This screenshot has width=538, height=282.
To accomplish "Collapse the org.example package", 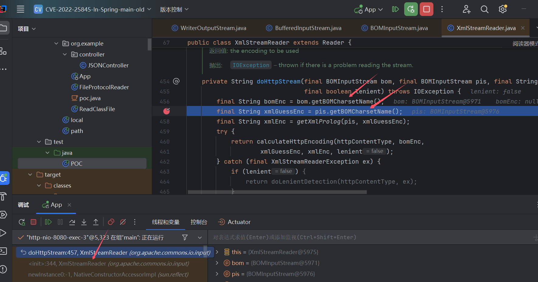I will (56, 43).
